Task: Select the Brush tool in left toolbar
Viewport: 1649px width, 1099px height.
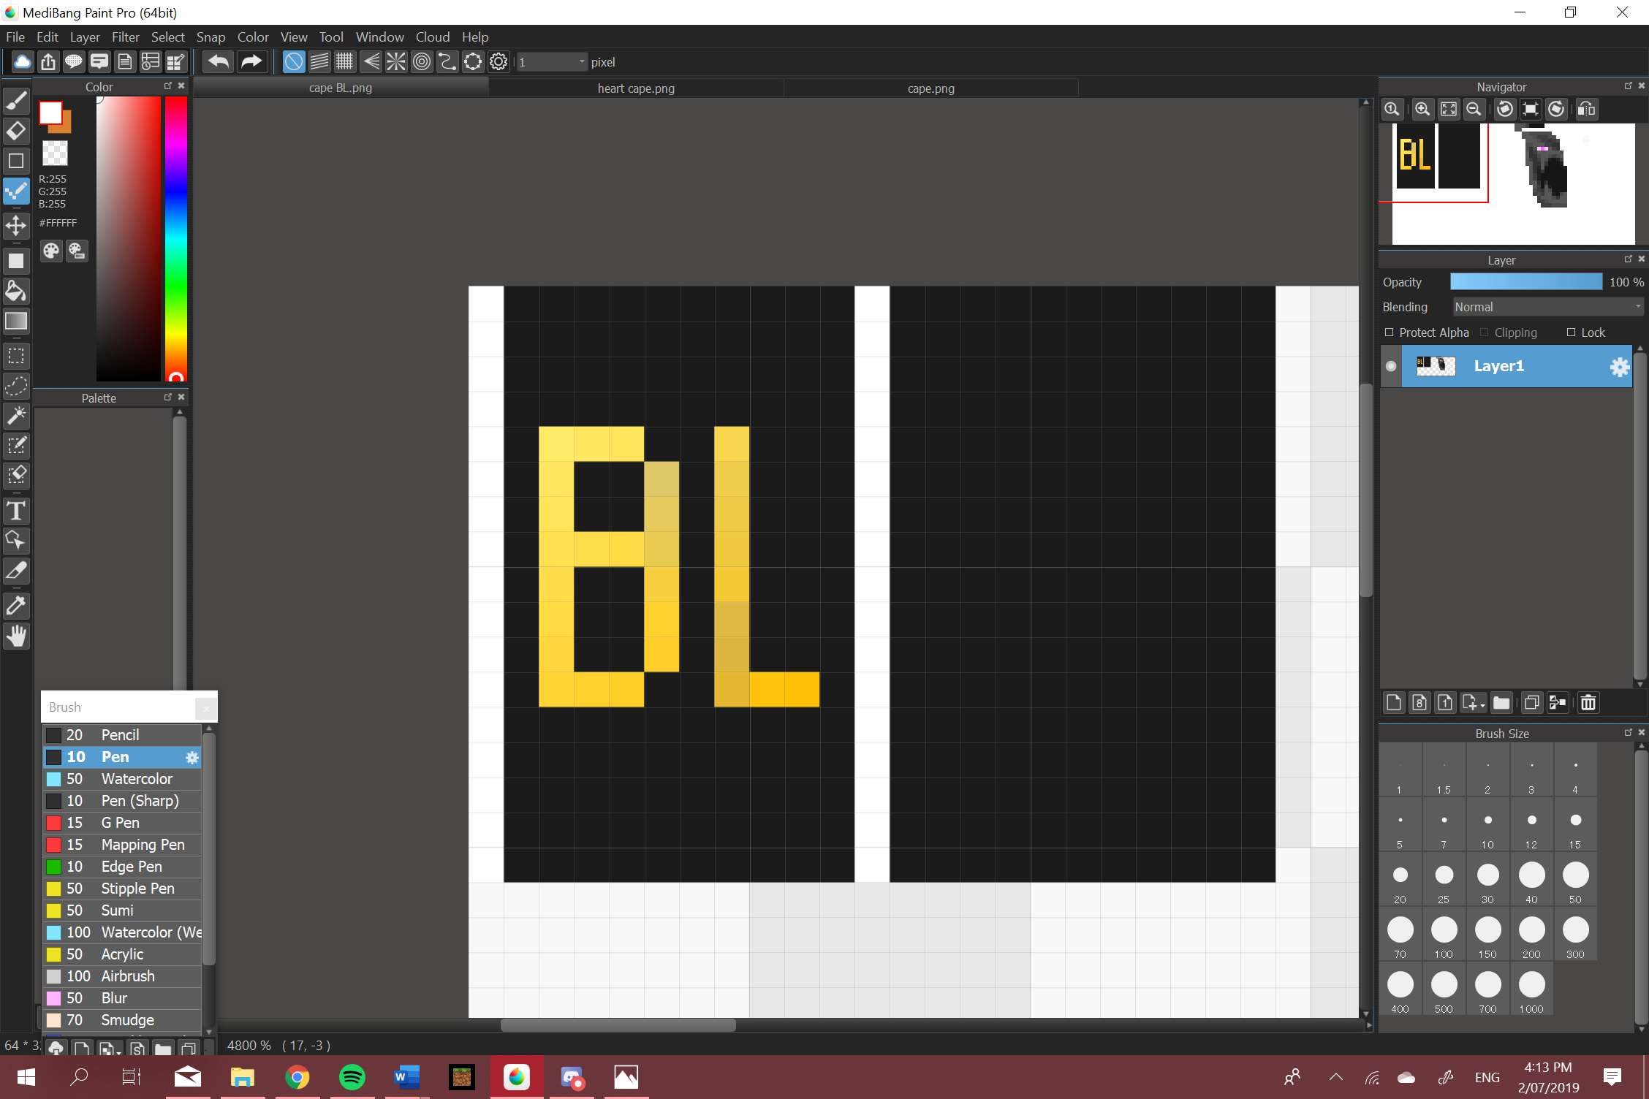Action: [16, 100]
